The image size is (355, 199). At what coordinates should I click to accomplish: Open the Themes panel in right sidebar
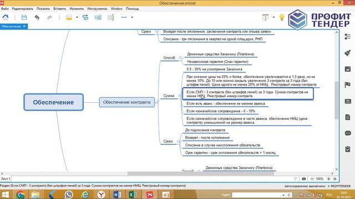click(x=348, y=101)
